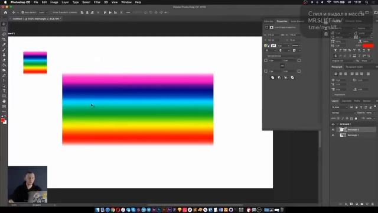Open the Auto-Select Layer dropdown
The image size is (378, 213).
pyautogui.click(x=43, y=12)
